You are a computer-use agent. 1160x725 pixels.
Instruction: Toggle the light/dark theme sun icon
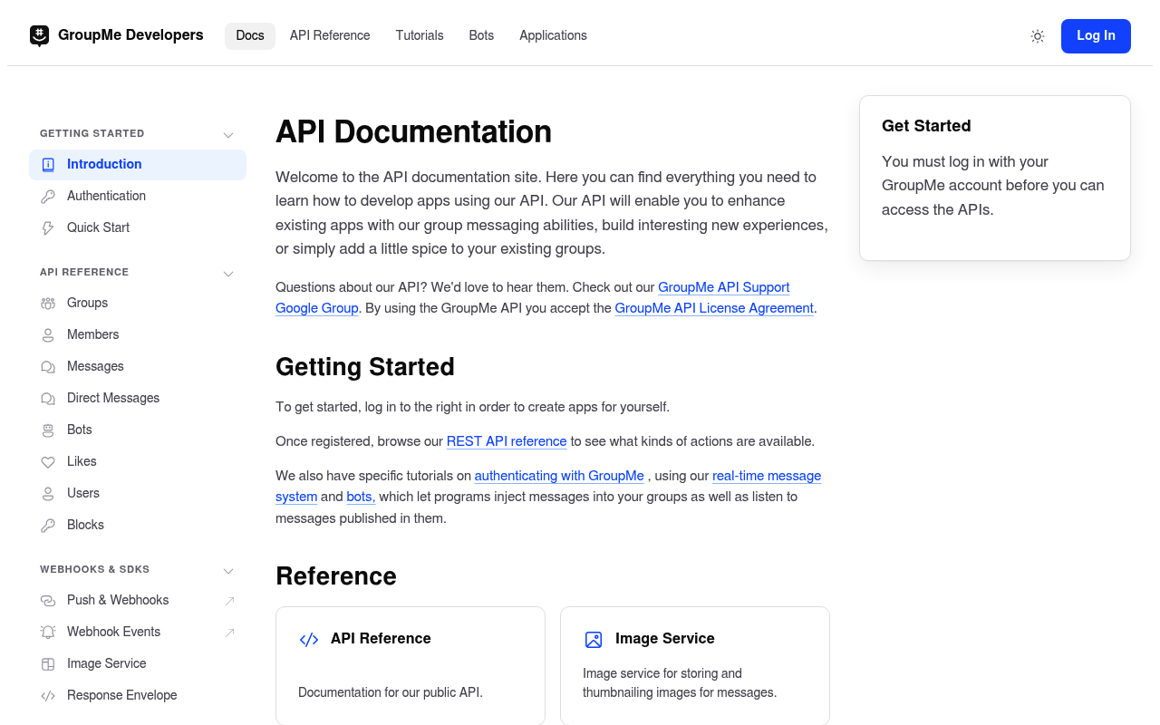point(1038,36)
